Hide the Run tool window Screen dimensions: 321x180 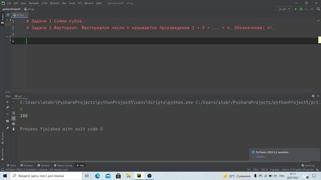click(x=318, y=96)
